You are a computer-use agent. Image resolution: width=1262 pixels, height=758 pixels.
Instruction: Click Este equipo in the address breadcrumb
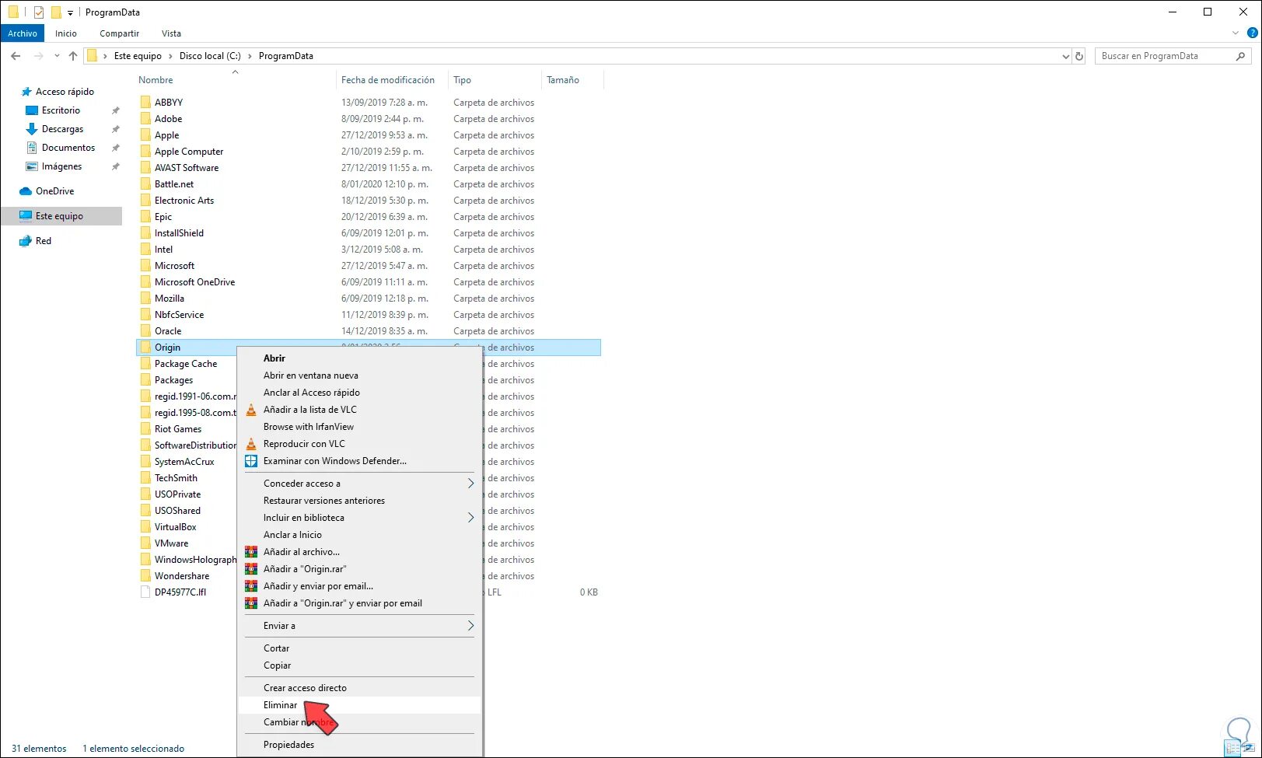(138, 56)
